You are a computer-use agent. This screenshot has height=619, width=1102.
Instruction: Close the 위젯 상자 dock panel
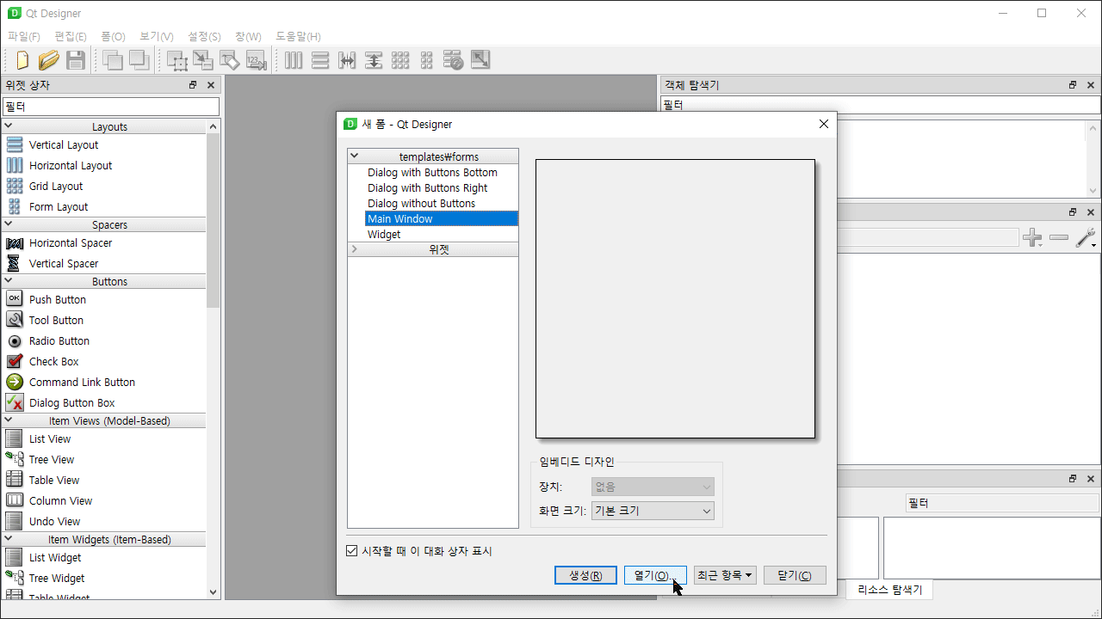[211, 85]
